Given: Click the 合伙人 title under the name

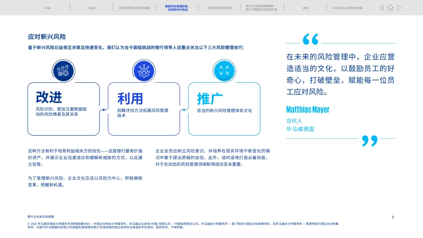Looking at the screenshot, I should pyautogui.click(x=294, y=121).
